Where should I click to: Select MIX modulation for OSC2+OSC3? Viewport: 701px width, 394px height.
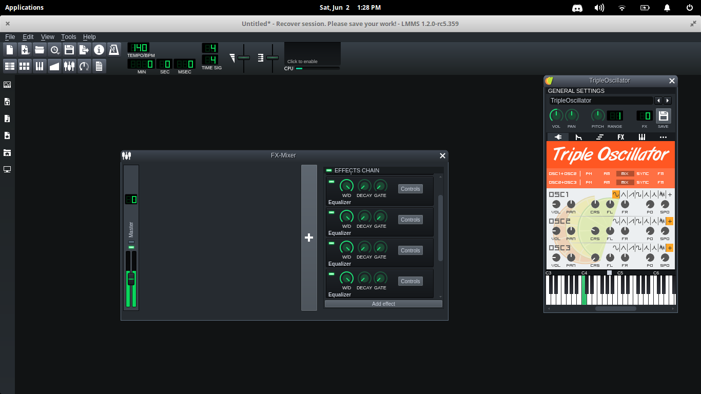[x=625, y=182]
